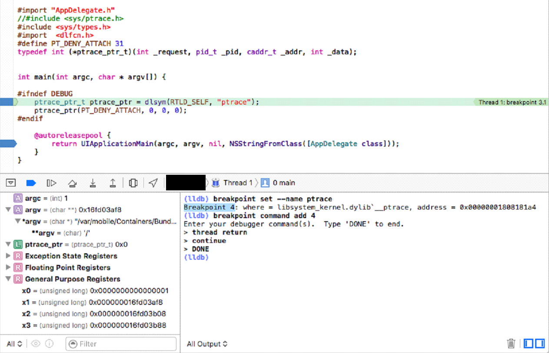Select register x0 row
Screen dimensions: 549x353
pos(90,291)
